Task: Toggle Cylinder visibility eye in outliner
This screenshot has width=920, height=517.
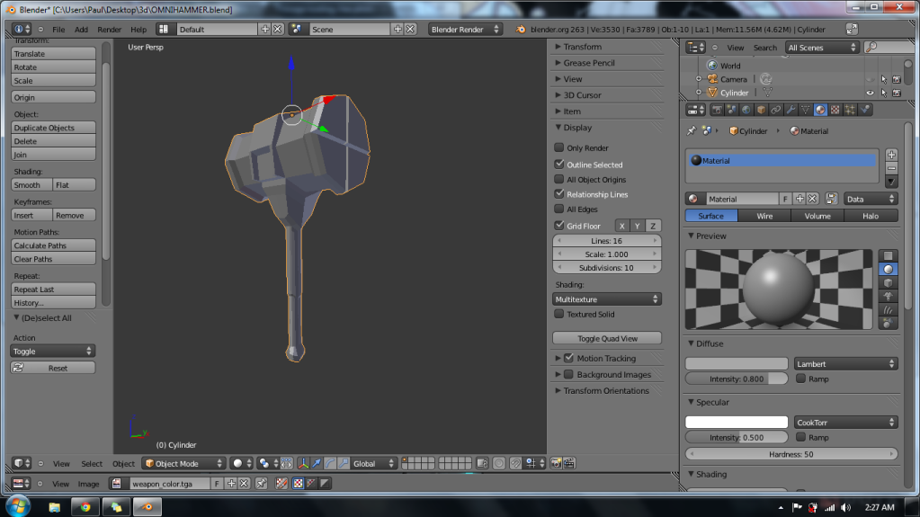Action: point(871,93)
